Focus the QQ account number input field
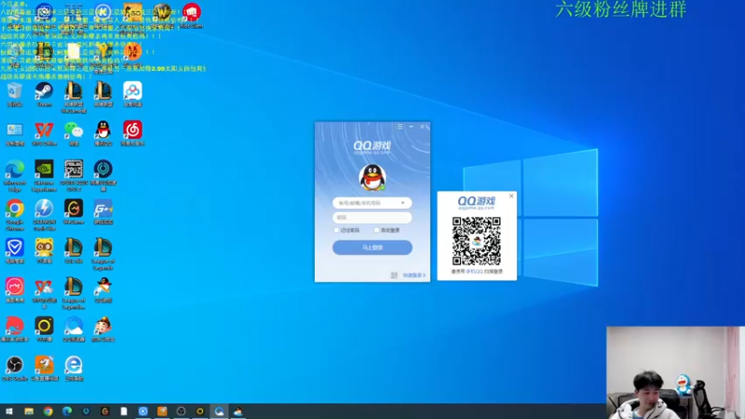This screenshot has height=419, width=745. pyautogui.click(x=372, y=203)
